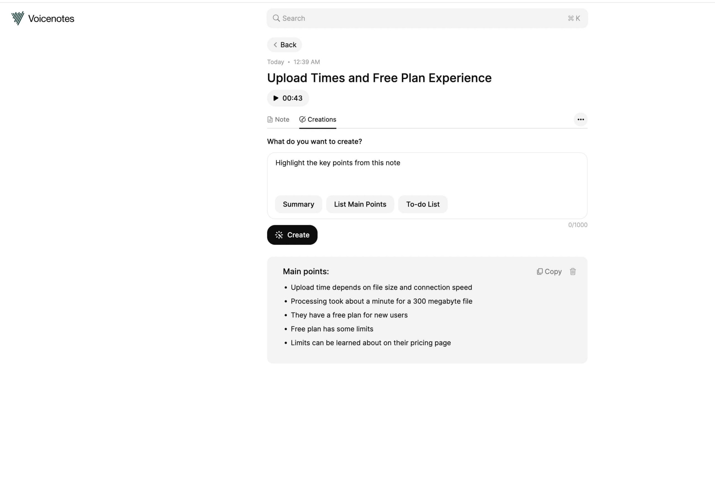This screenshot has width=715, height=477.
Task: Click the Voicenotes brand name
Action: tap(51, 18)
